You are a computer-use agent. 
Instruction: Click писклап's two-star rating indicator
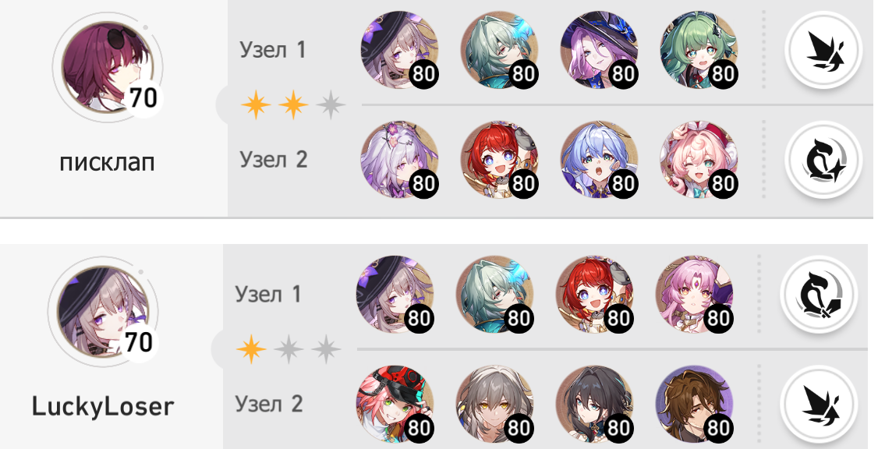pyautogui.click(x=293, y=104)
